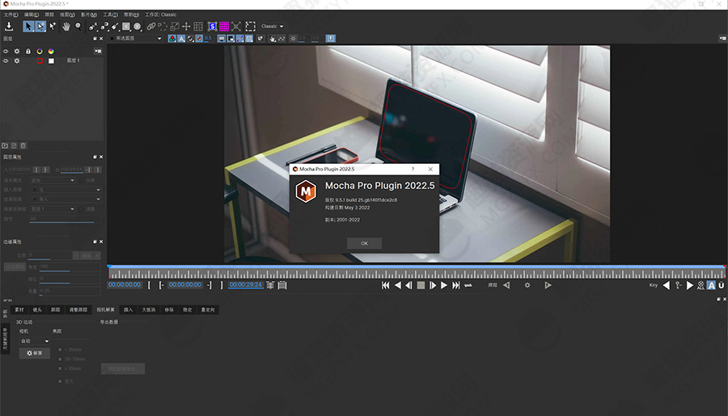Click the Alpha channel A icon
The height and width of the screenshot is (416, 728).
coord(181,39)
